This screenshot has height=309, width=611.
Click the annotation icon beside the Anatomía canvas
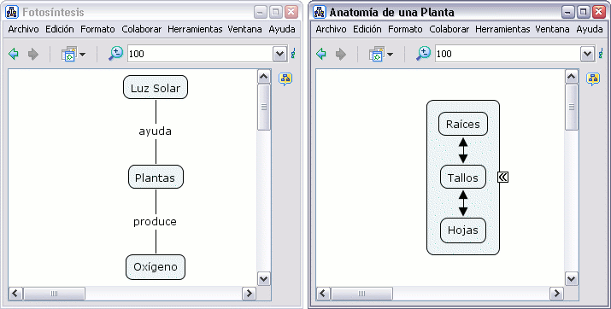(x=593, y=79)
